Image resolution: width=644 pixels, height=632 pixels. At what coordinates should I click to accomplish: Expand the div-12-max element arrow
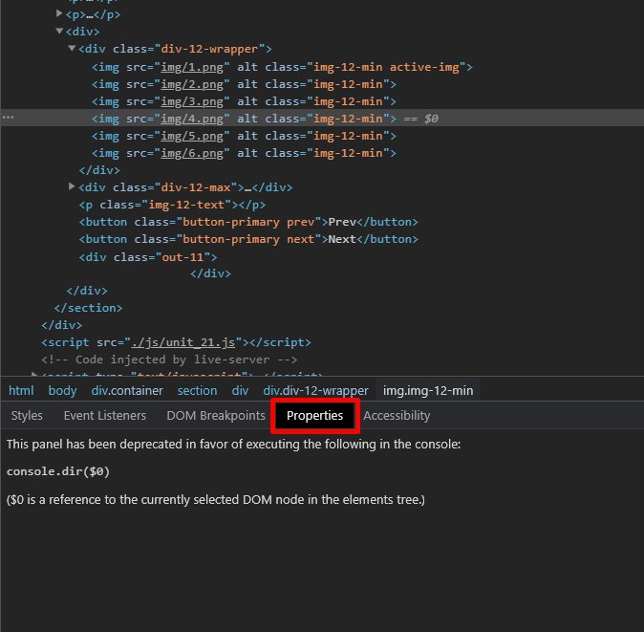tap(72, 187)
